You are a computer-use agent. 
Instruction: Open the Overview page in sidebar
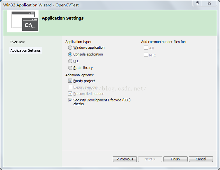point(17,42)
